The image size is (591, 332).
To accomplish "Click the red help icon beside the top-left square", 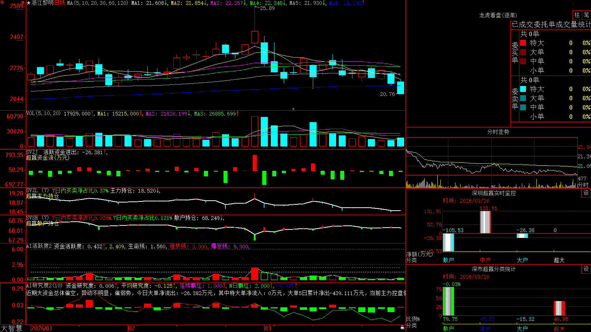I will click(x=23, y=3).
